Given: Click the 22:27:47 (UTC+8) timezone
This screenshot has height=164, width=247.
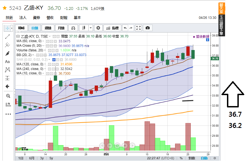Looking at the screenshot, I should coord(161,158).
